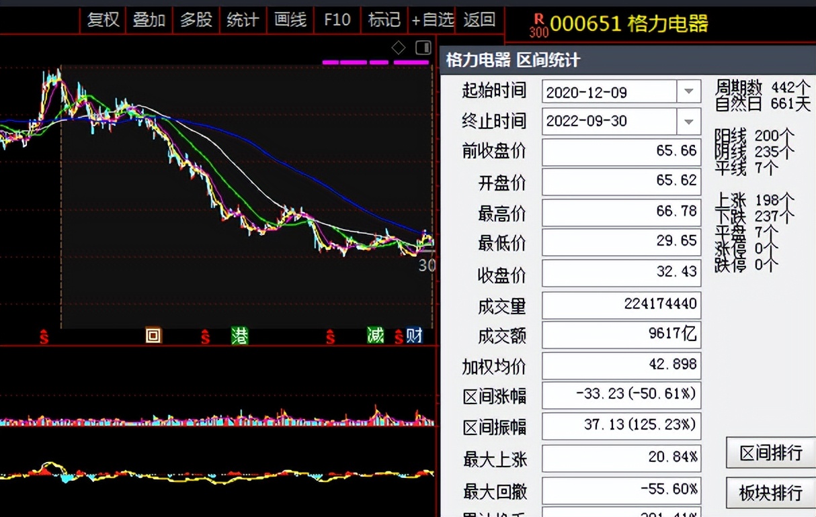Click the 叠加 overlay tool
The image size is (816, 517).
149,21
